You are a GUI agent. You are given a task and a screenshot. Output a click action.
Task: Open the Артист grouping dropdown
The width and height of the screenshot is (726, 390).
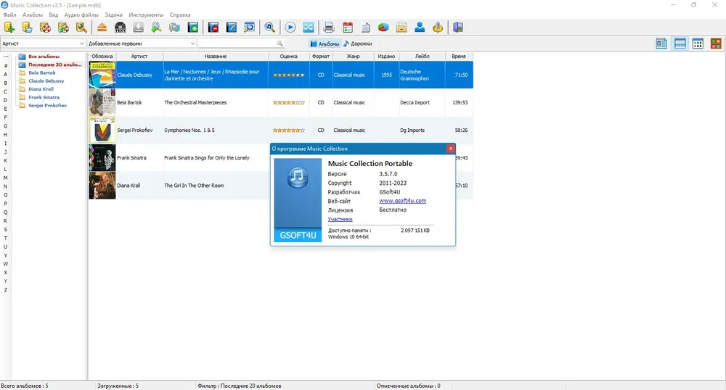pyautogui.click(x=43, y=43)
